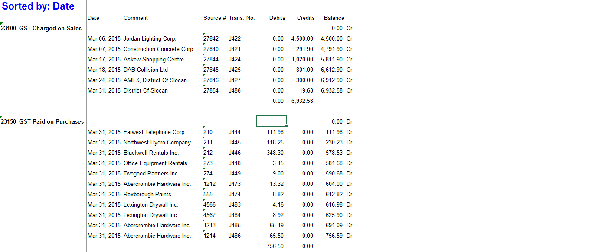Select account 23100 GST Charged on Sales

(41, 28)
